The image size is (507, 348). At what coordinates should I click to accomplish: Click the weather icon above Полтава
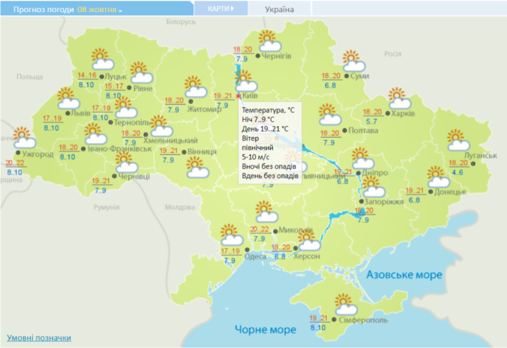(330, 114)
